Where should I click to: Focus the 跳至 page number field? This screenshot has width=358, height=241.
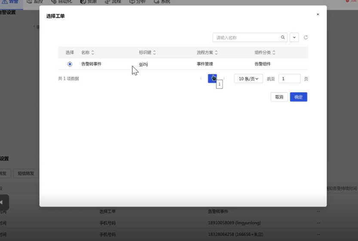(289, 79)
